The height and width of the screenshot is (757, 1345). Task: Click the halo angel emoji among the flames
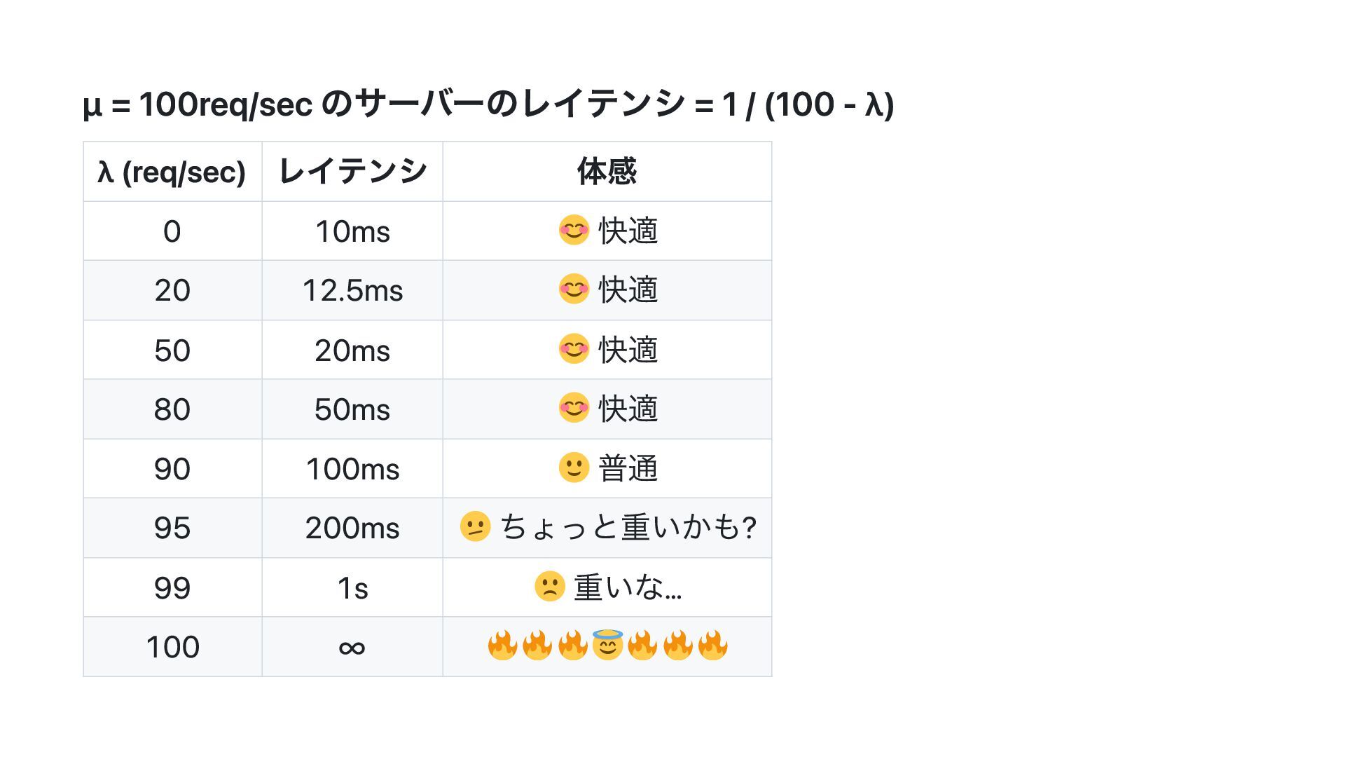[x=607, y=646]
